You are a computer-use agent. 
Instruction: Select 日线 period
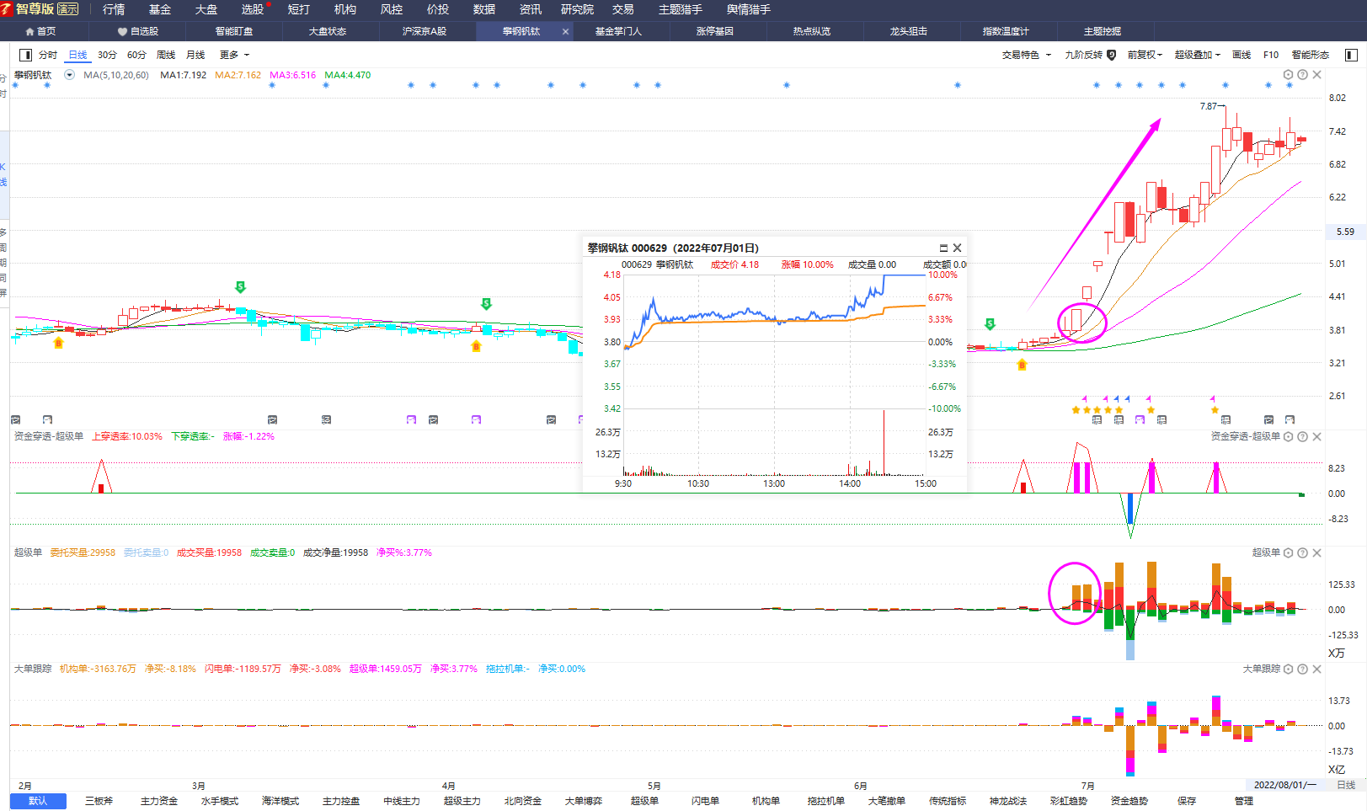[77, 55]
